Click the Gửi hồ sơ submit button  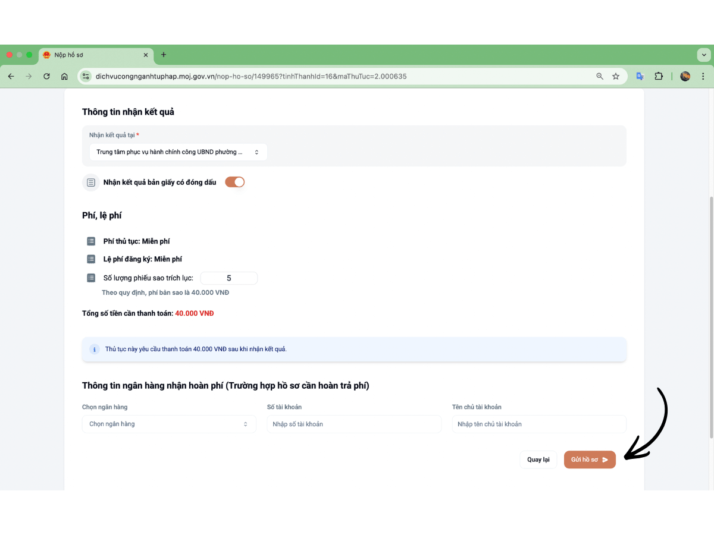tap(590, 460)
